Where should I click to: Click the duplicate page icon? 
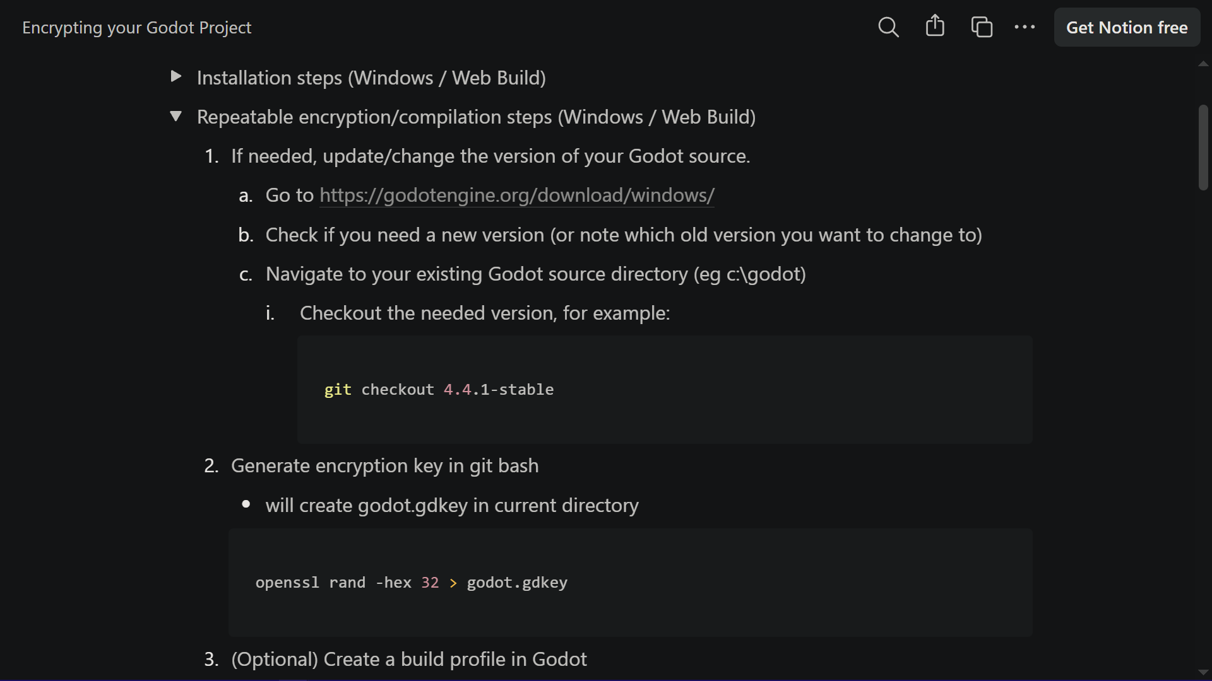982,27
